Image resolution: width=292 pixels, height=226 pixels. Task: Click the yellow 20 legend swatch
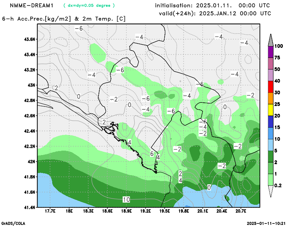[x=270, y=110]
